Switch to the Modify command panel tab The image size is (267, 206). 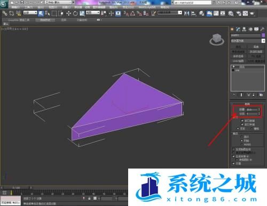[238, 29]
